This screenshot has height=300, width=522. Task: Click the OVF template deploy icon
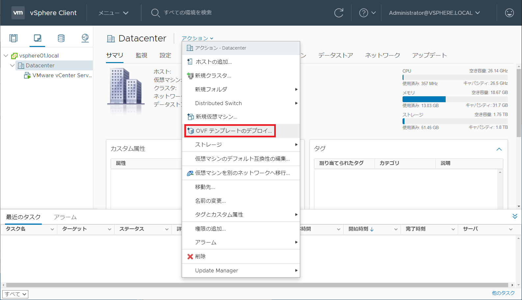(191, 131)
